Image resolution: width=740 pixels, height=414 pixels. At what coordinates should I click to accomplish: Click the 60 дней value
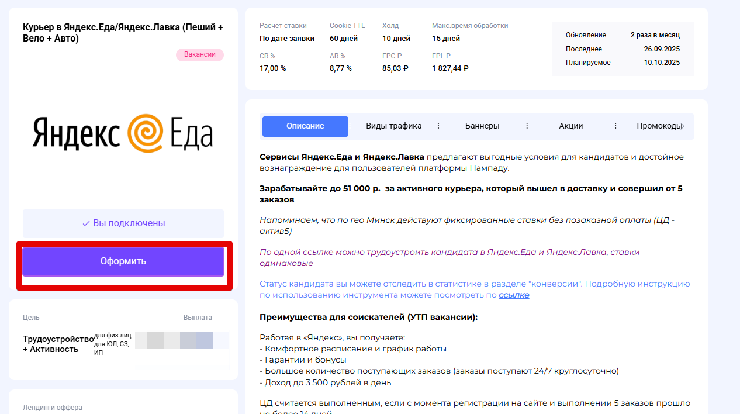pyautogui.click(x=344, y=39)
